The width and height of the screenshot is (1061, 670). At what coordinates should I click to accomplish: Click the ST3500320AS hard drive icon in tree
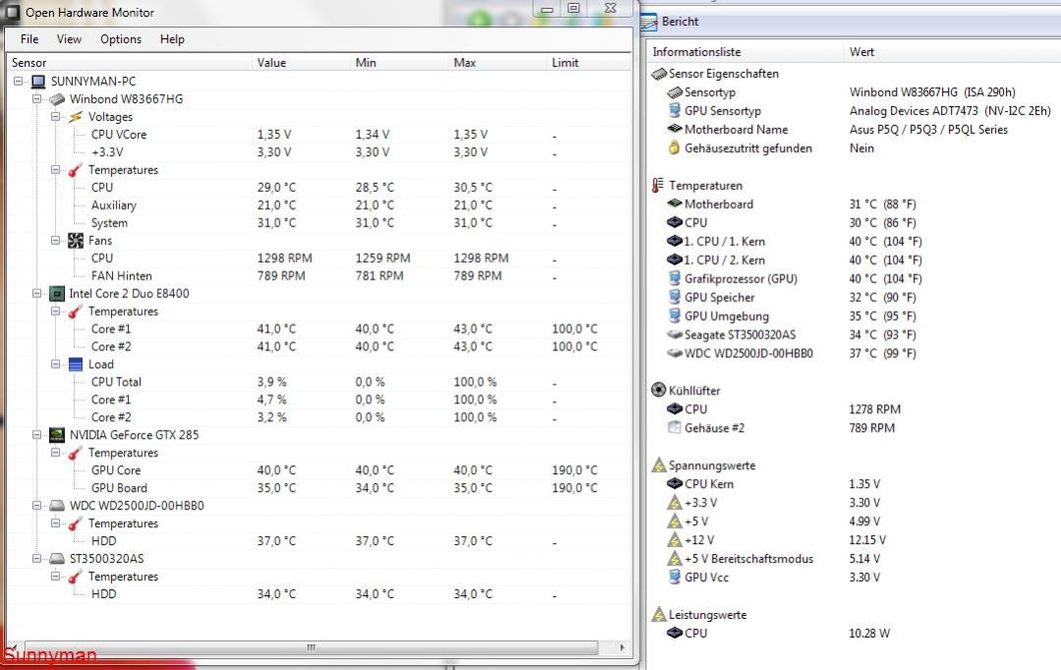57,559
